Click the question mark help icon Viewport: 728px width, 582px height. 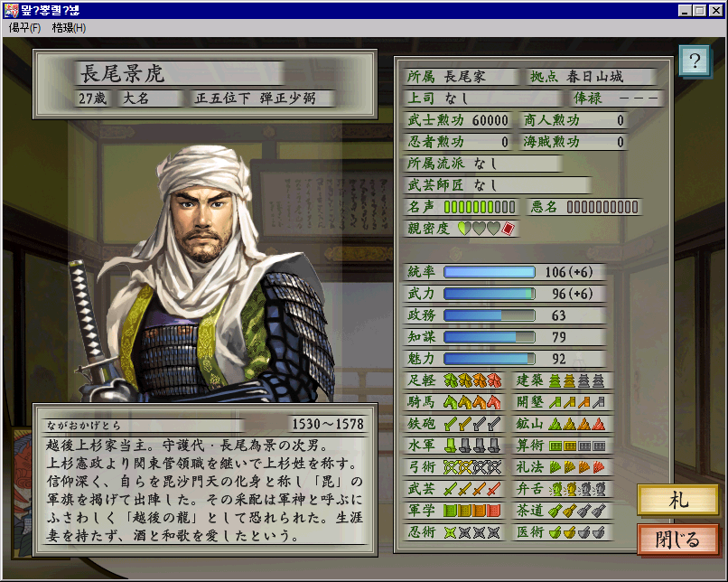point(694,61)
